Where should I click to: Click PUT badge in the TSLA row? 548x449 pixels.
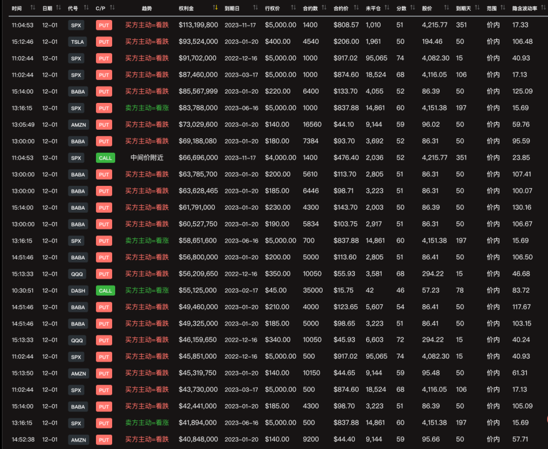click(x=104, y=42)
